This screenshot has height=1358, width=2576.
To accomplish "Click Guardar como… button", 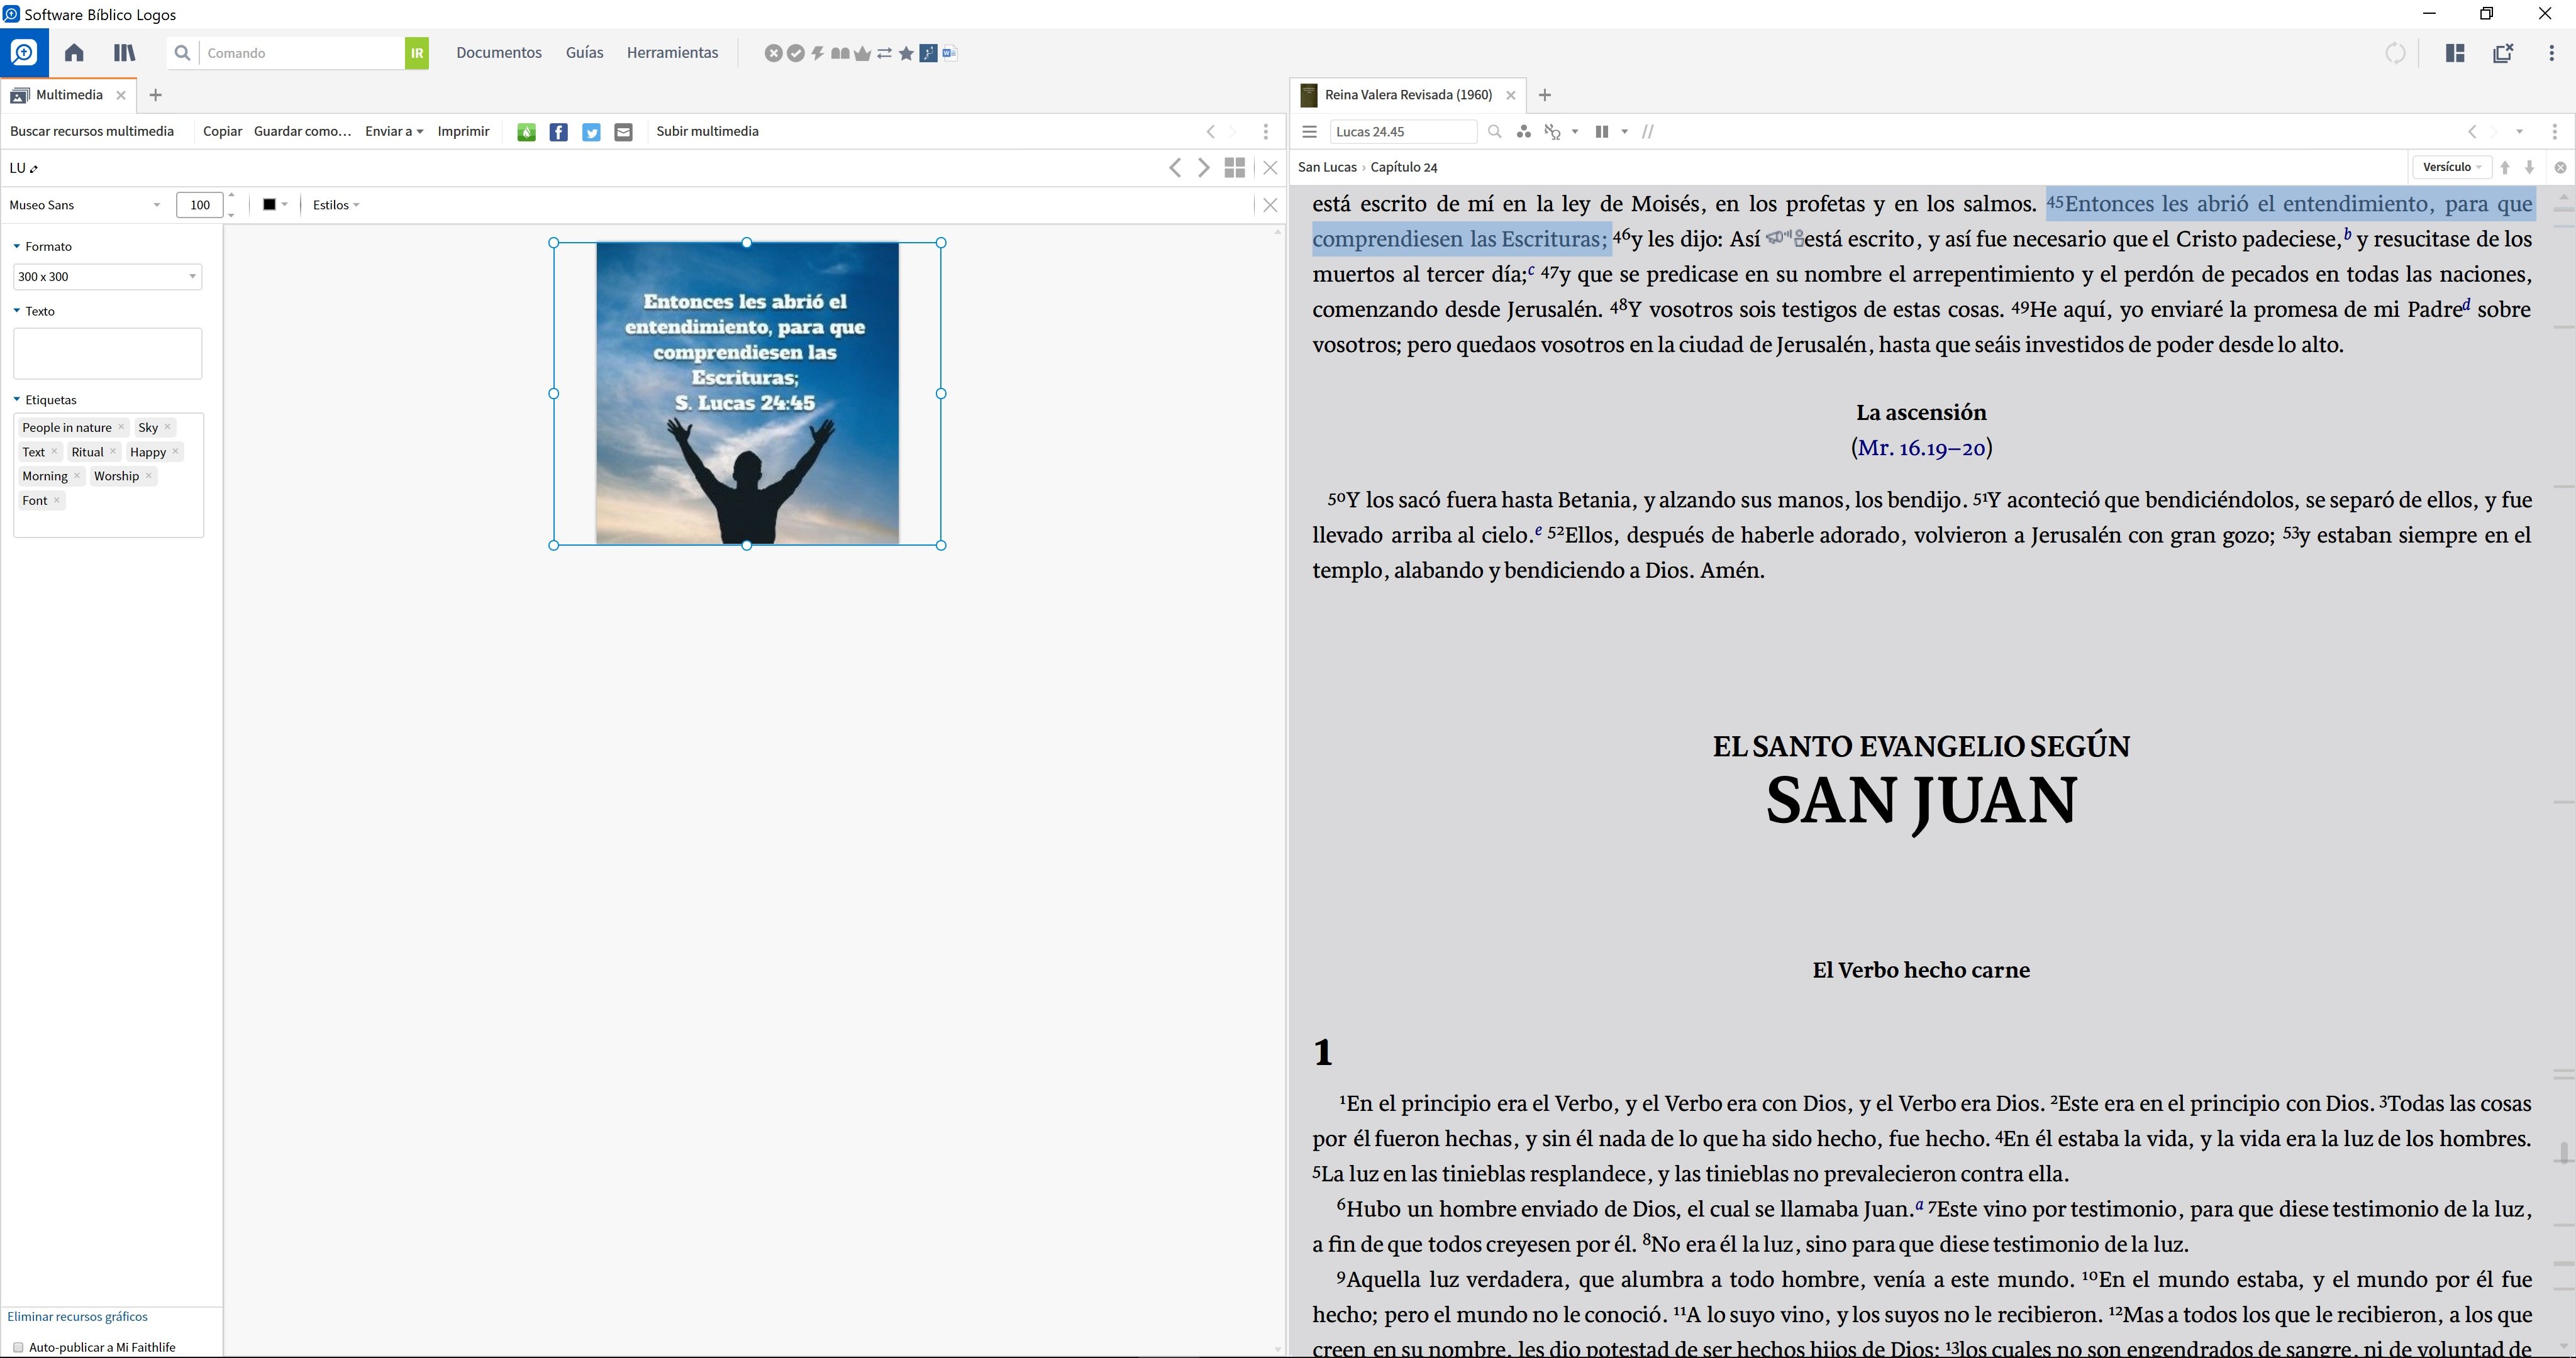I will coord(302,132).
